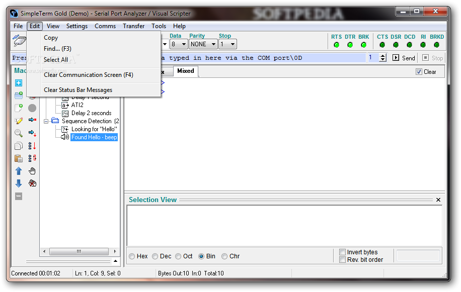Click the clipboard paste icon
This screenshot has width=461, height=292.
point(19,158)
